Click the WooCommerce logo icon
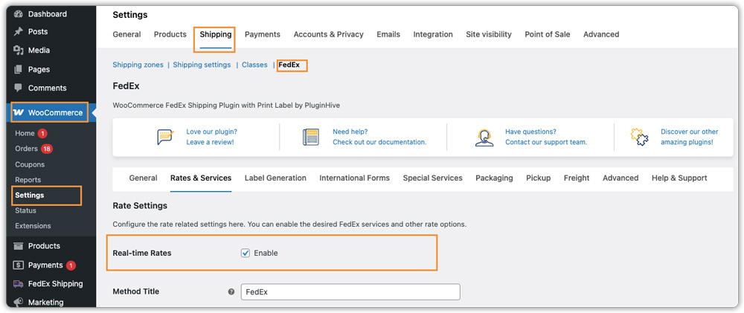The image size is (744, 313). [19, 113]
